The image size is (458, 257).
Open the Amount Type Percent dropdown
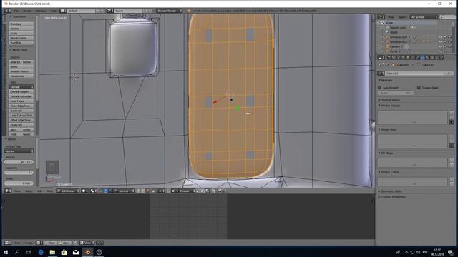point(19,151)
